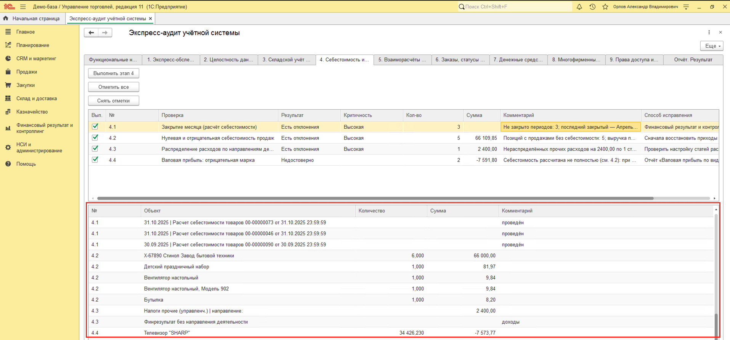The width and height of the screenshot is (730, 340).
Task: Close the form with the X icon
Action: (x=720, y=32)
